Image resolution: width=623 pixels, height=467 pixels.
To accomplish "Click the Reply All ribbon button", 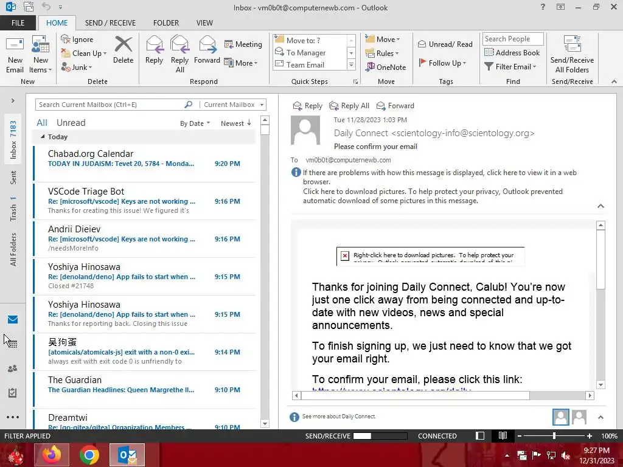I will [x=179, y=54].
